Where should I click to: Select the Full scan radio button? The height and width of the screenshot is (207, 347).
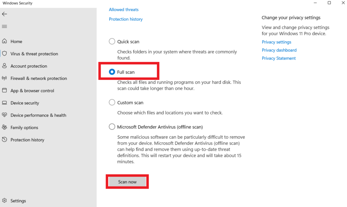(112, 72)
